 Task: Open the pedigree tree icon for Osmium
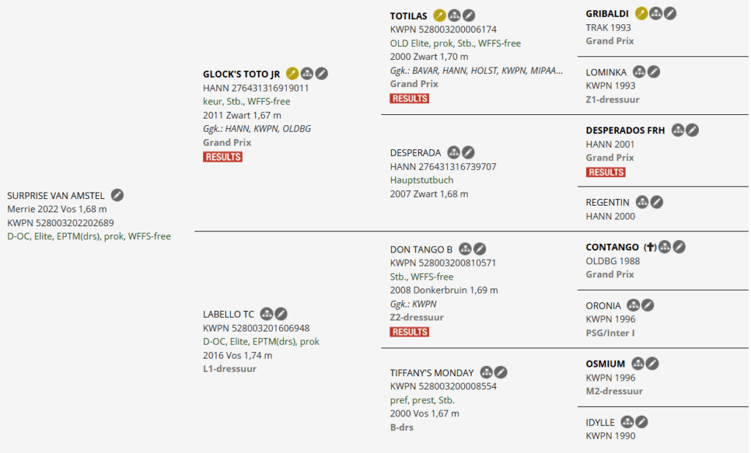[x=638, y=364]
